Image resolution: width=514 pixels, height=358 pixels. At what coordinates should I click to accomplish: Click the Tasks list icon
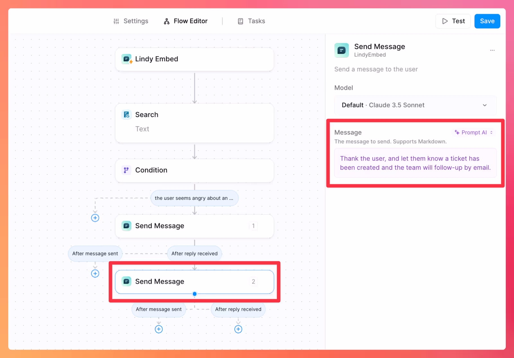(240, 21)
